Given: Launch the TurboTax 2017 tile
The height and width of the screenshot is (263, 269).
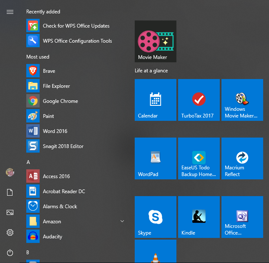Looking at the screenshot, I should pos(199,100).
